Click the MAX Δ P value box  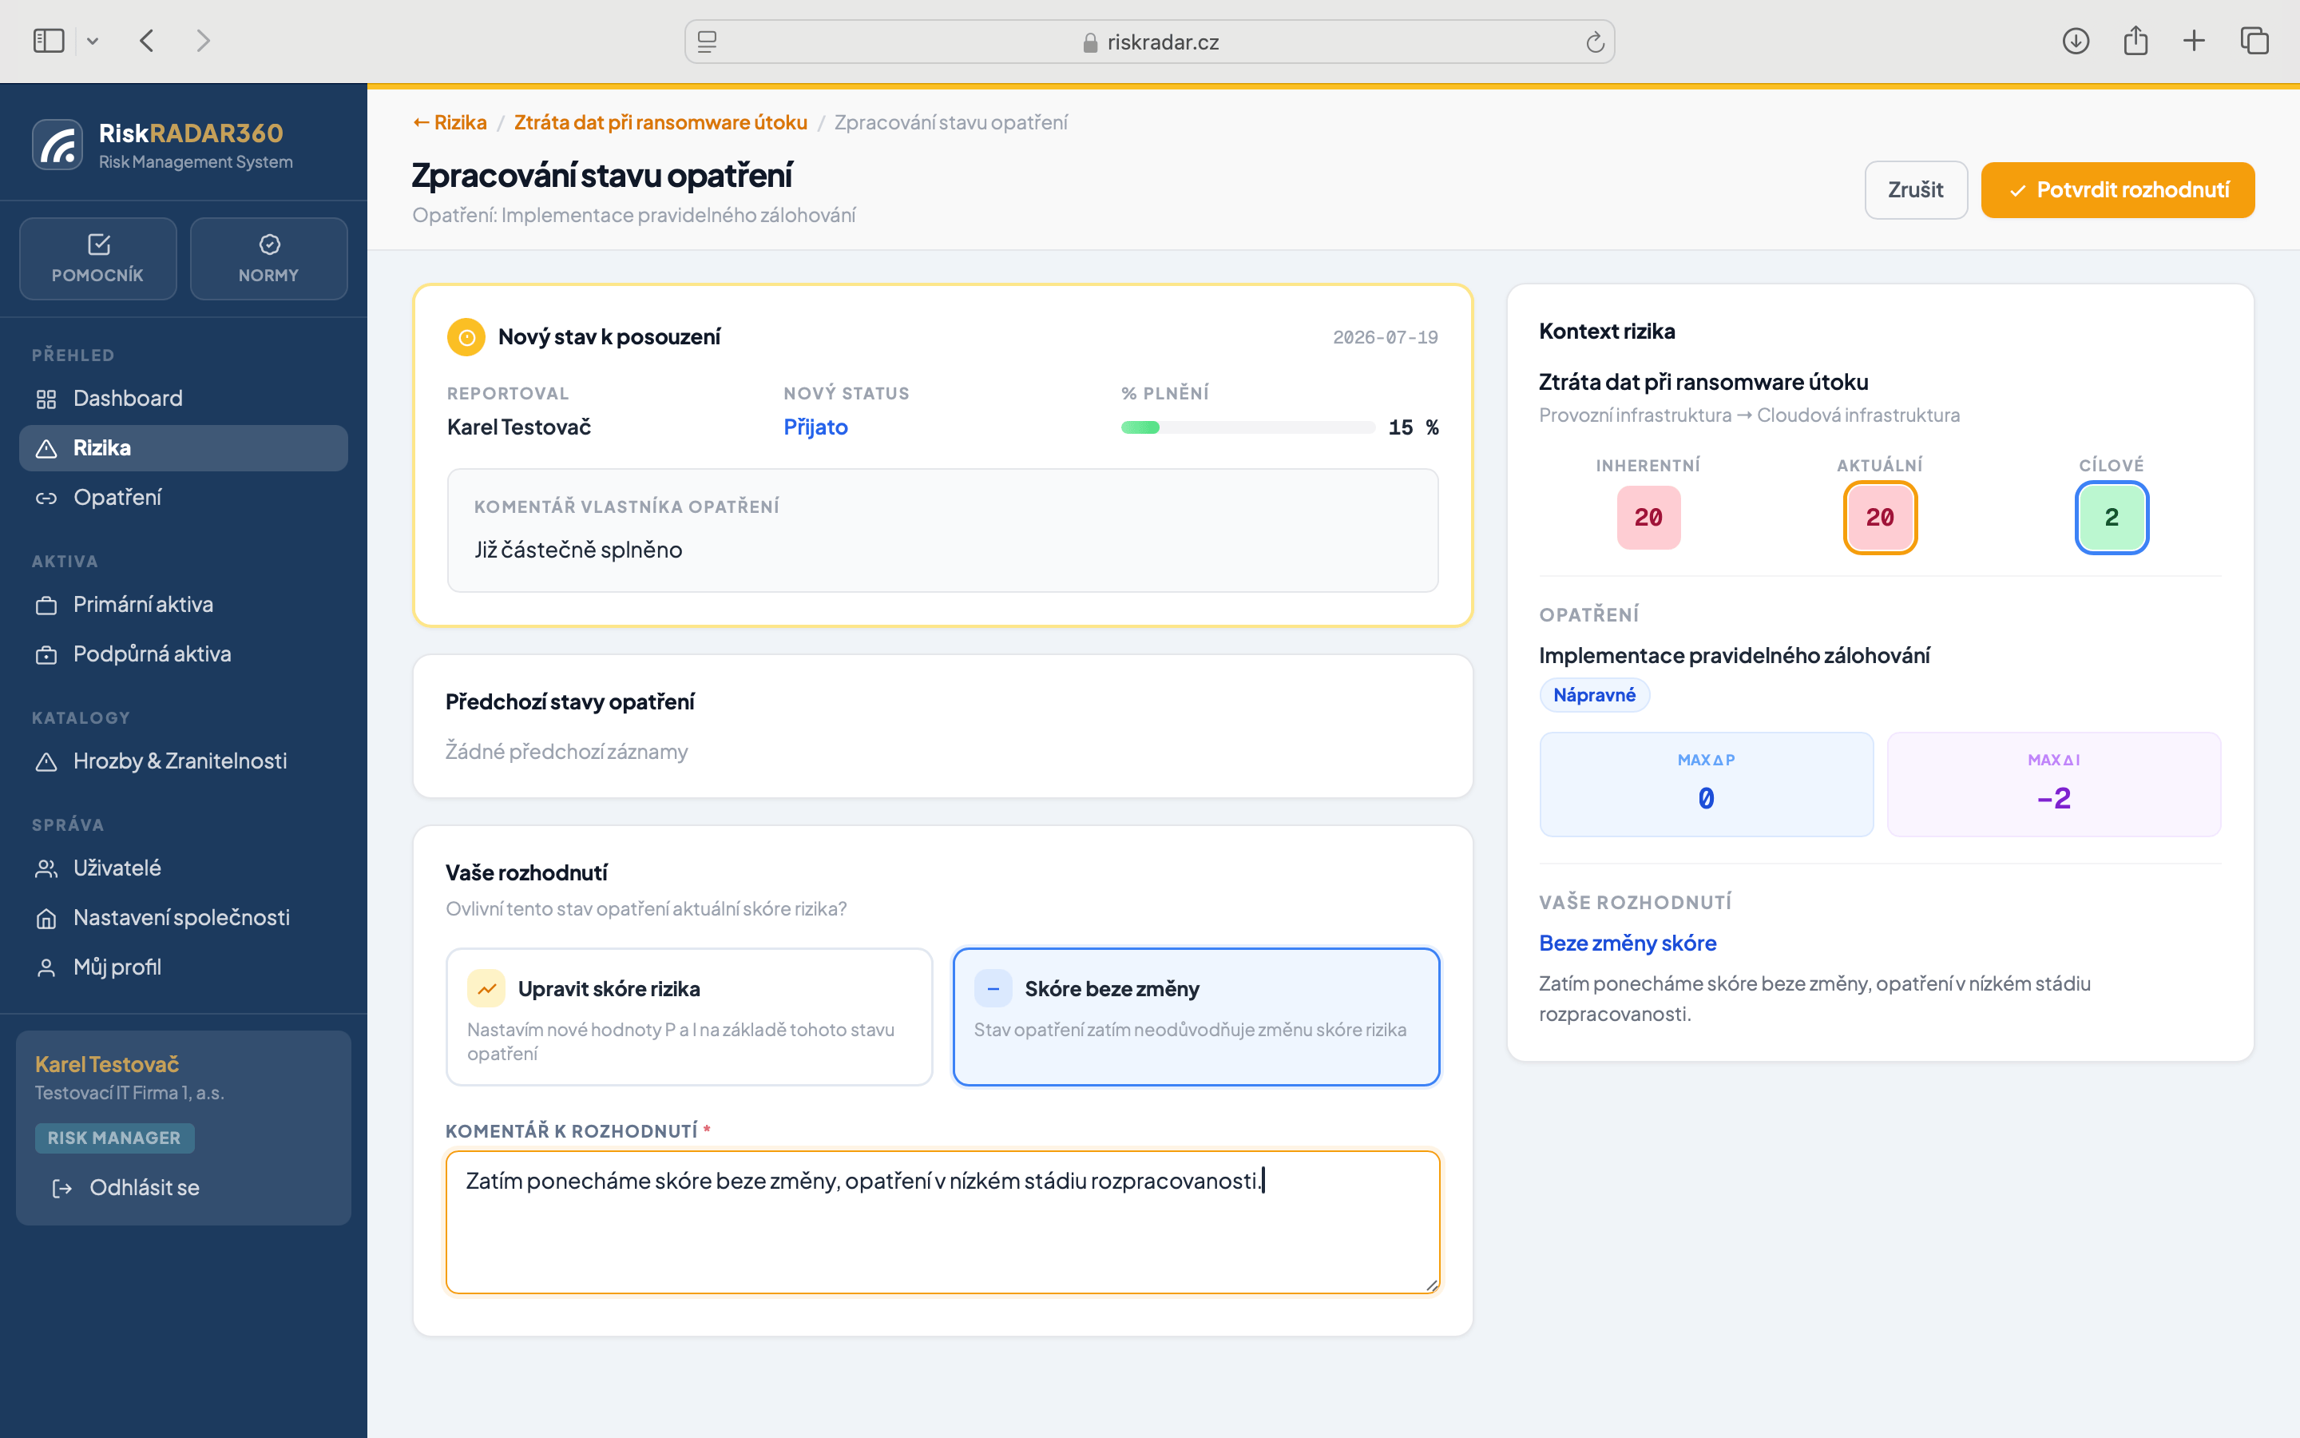pos(1706,785)
